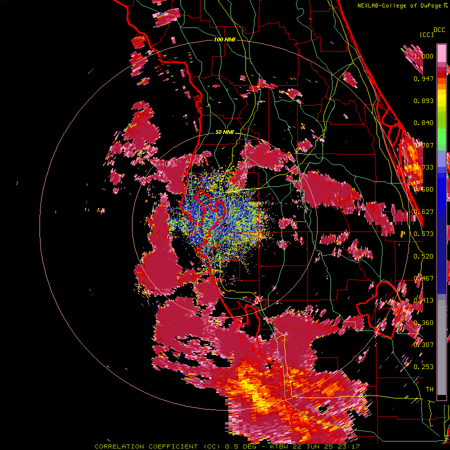Image resolution: width=450 pixels, height=450 pixels.
Task: Click the 0.947 scale value
Action: (423, 78)
